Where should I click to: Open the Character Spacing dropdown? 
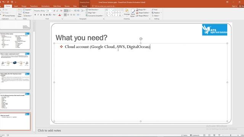(x=50, y=15)
